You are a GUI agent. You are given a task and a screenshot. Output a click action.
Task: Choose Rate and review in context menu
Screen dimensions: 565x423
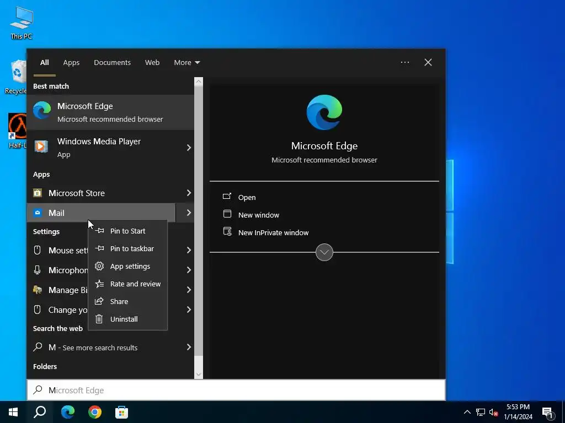pyautogui.click(x=128, y=284)
